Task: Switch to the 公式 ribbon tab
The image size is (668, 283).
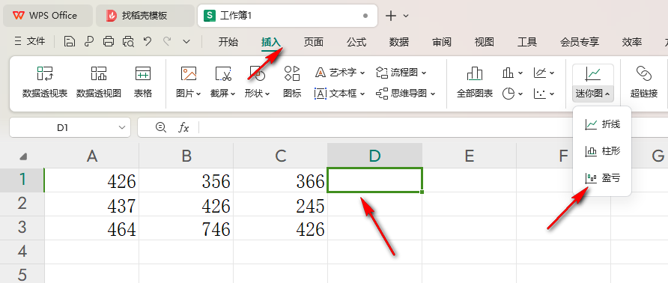Action: [x=356, y=42]
